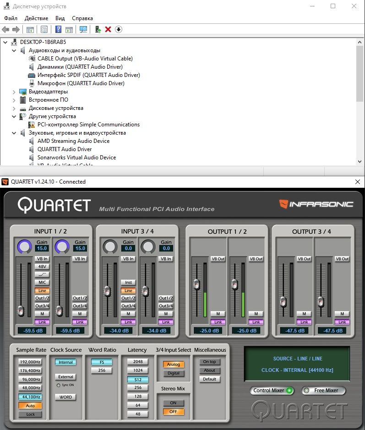The image size is (365, 430).
Task: Click the microphone icon beside Микрофон row
Action: (x=32, y=83)
